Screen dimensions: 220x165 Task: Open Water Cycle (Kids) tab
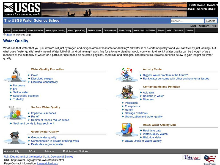coord(76,31)
